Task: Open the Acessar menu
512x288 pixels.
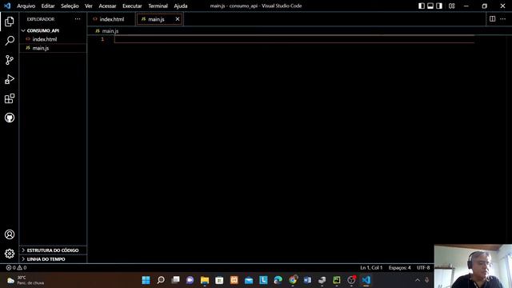Action: click(x=107, y=6)
